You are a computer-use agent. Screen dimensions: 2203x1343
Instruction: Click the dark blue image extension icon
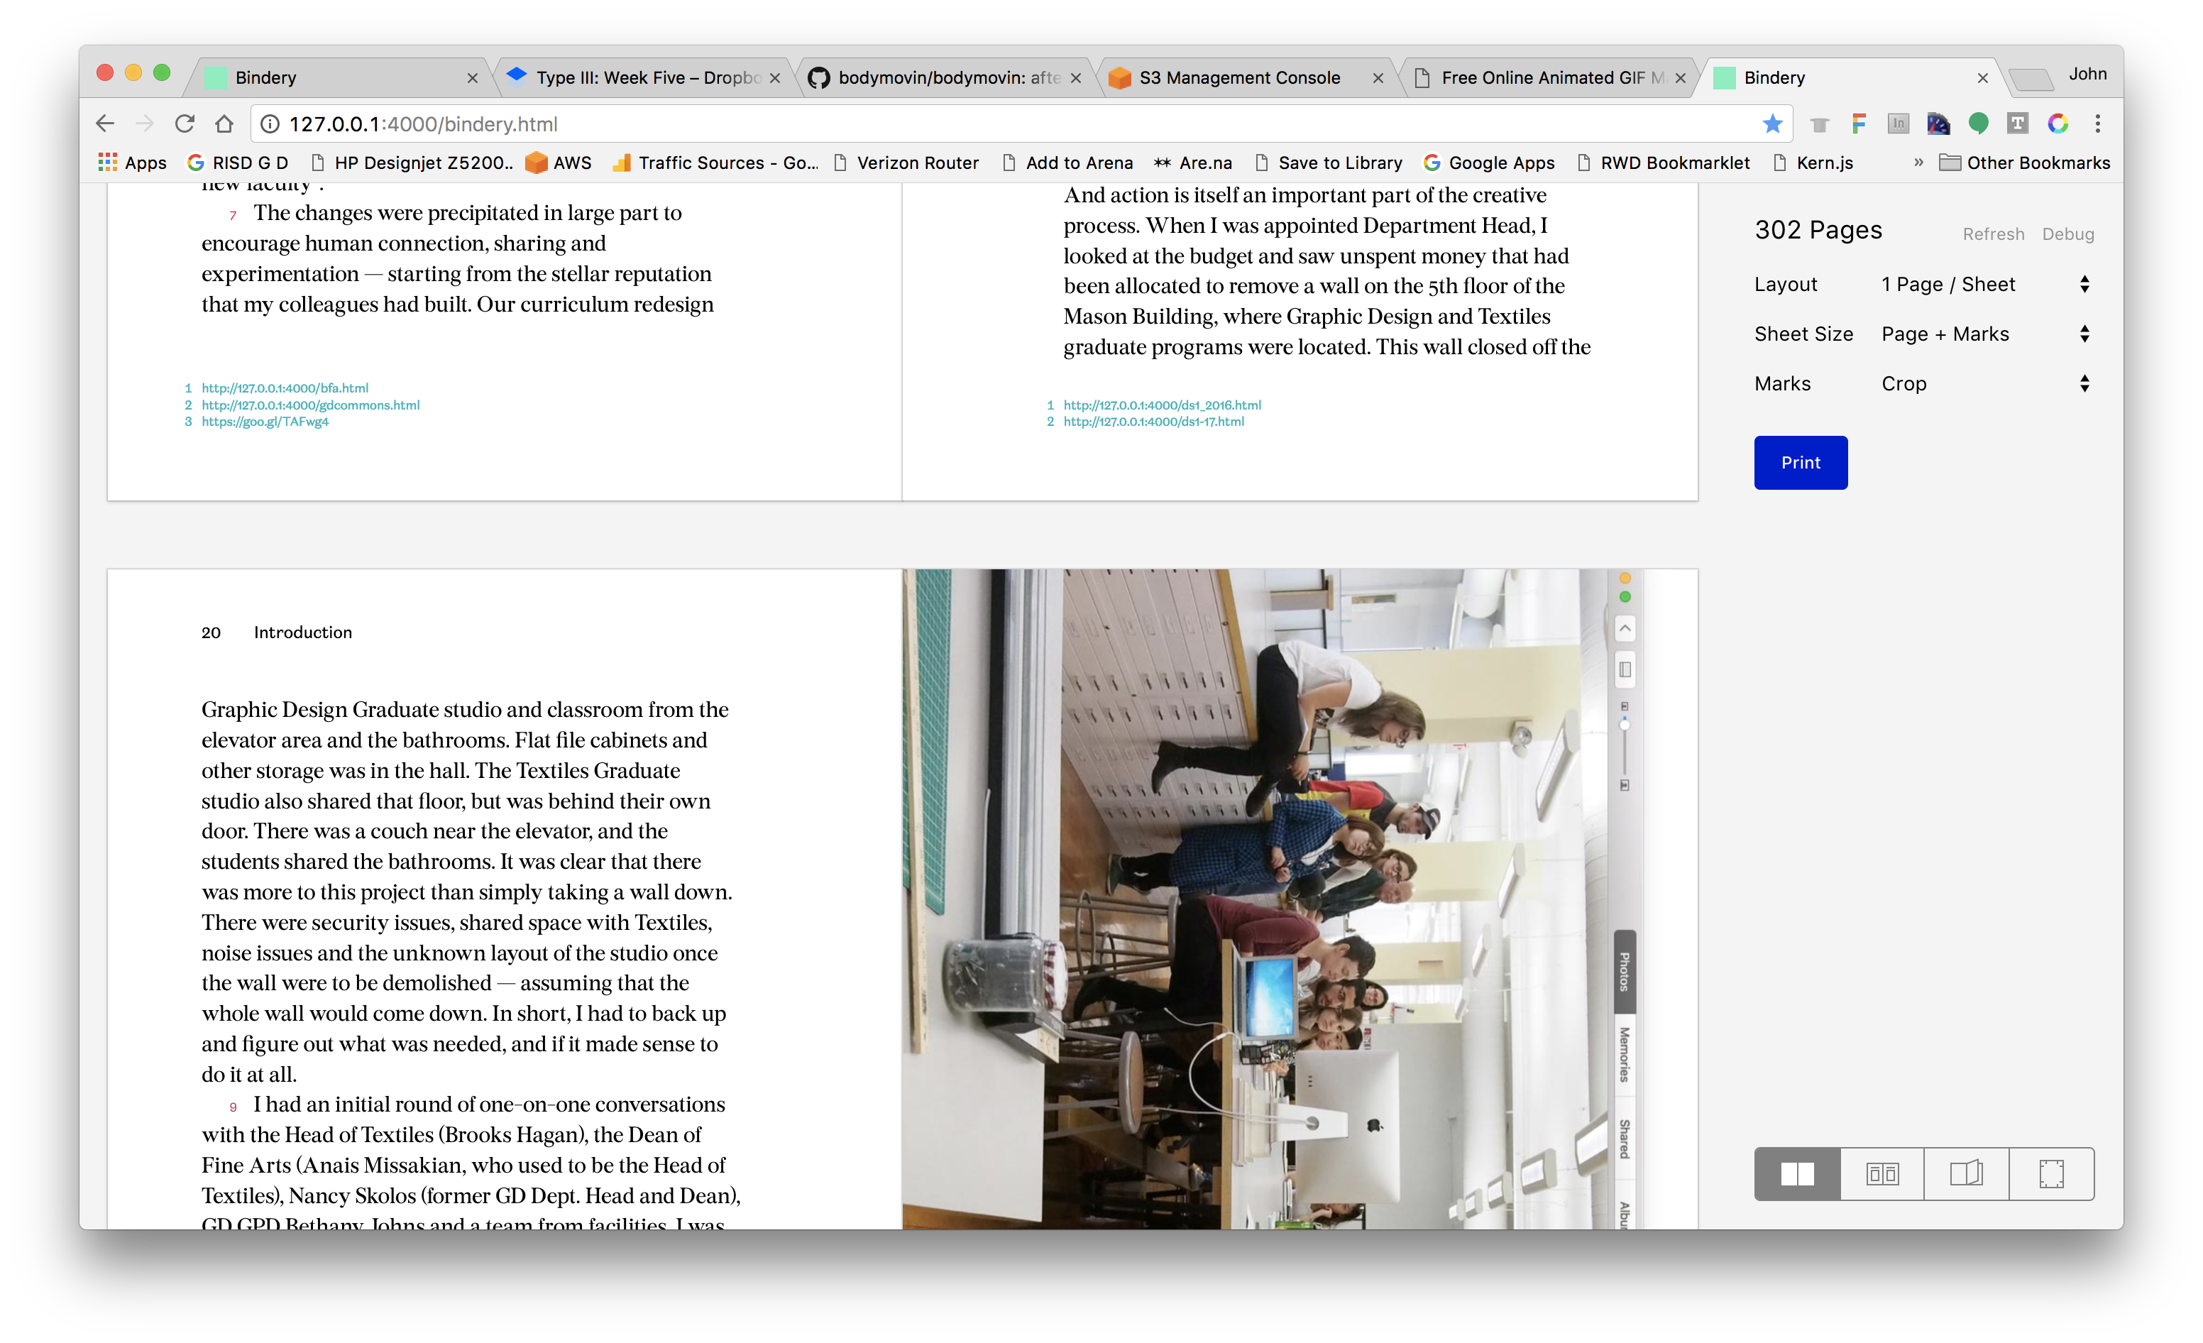[1938, 124]
